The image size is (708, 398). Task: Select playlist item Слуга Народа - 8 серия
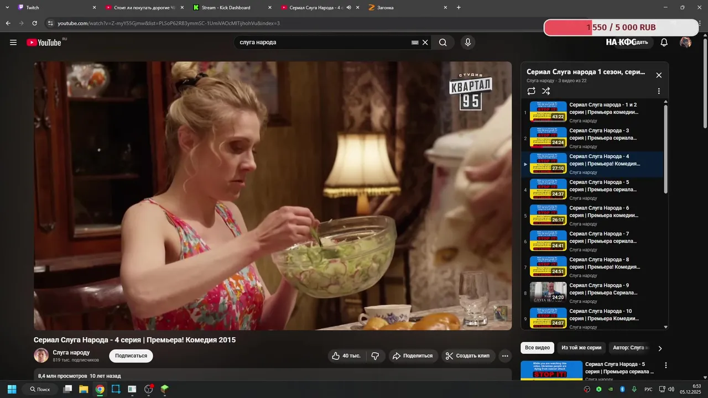coord(592,268)
